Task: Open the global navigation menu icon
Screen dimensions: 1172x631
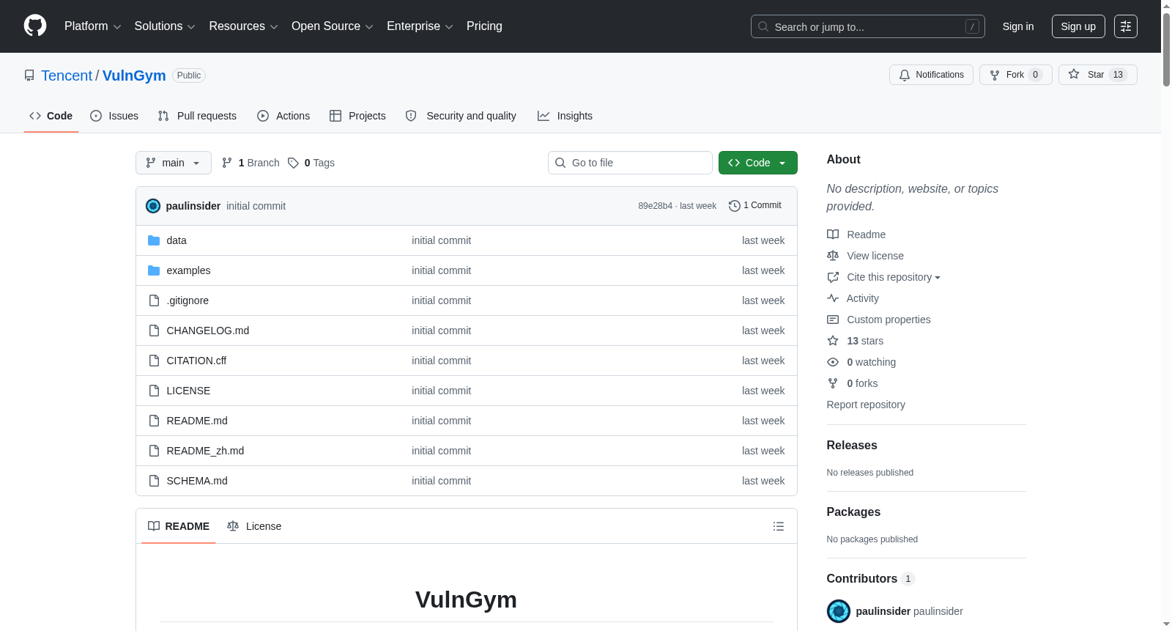Action: (1126, 26)
